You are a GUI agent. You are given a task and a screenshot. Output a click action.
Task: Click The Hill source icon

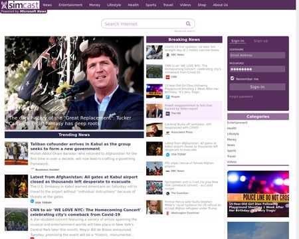click(x=167, y=114)
